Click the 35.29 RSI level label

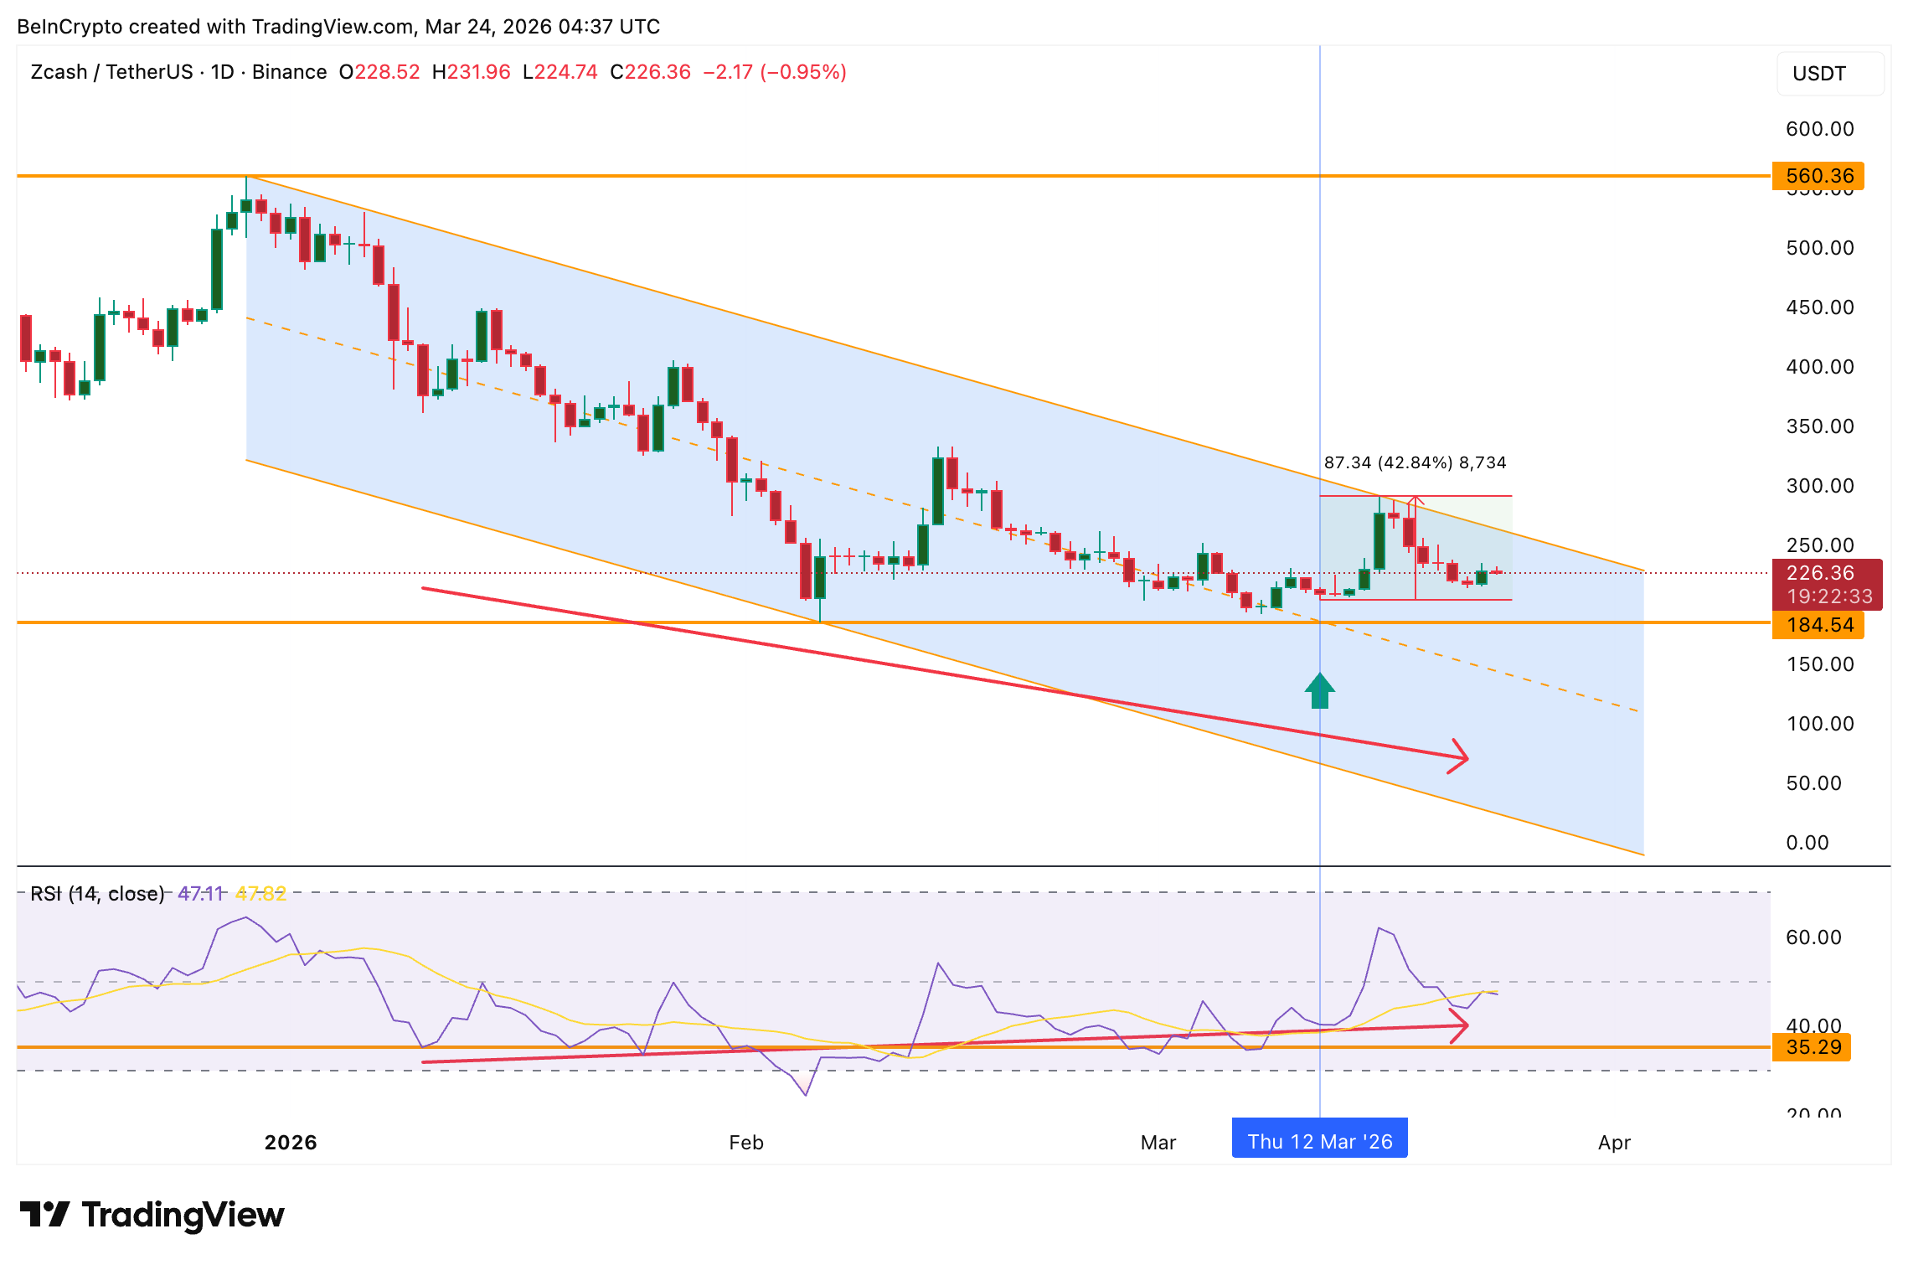(x=1813, y=1047)
